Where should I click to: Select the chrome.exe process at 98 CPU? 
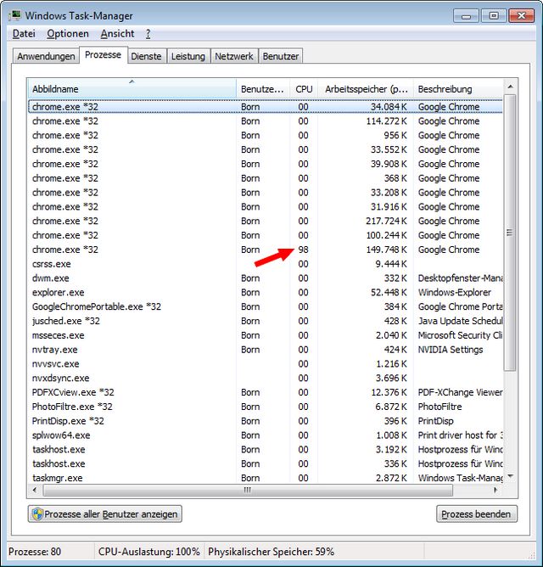coord(265,250)
